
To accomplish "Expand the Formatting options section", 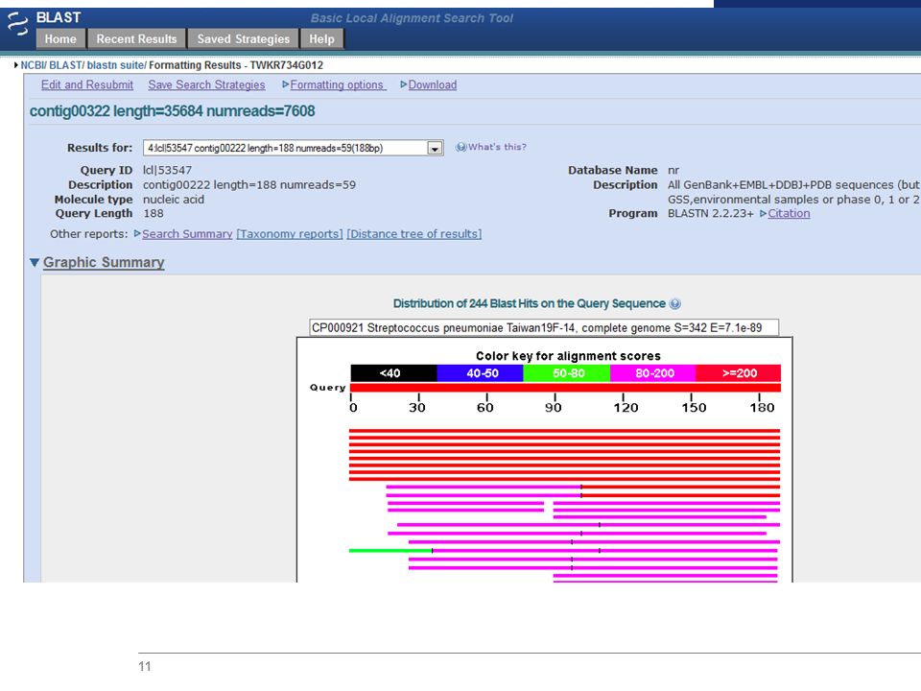I will click(x=337, y=84).
